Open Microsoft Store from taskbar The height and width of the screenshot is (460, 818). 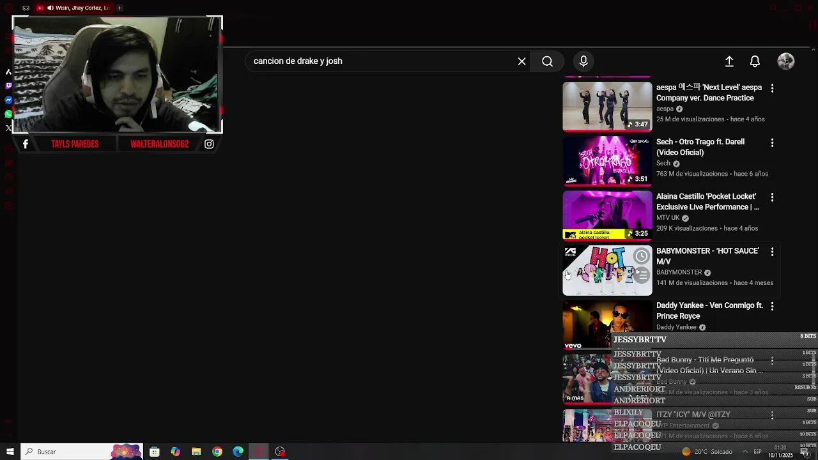tap(154, 452)
